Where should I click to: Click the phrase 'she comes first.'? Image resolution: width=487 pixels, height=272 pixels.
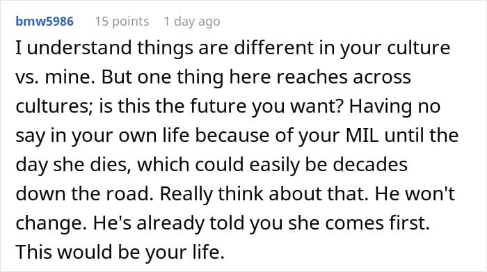pos(359,223)
